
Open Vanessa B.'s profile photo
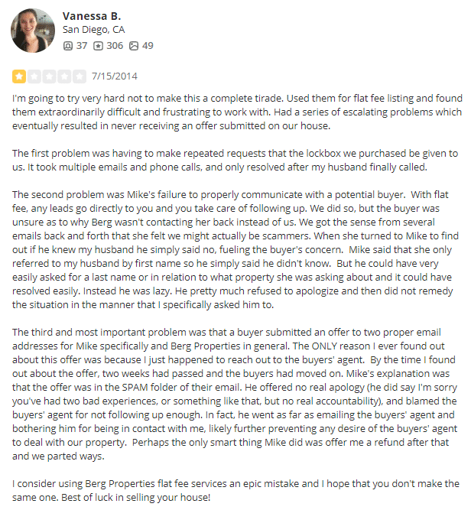tap(32, 31)
